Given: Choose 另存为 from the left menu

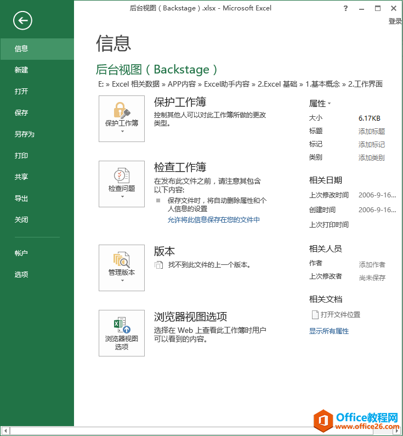Looking at the screenshot, I should 25,134.
